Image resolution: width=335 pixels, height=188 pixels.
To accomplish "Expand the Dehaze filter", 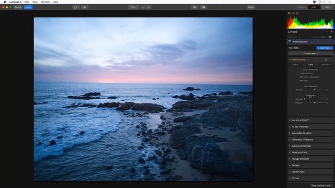I will 310,166.
